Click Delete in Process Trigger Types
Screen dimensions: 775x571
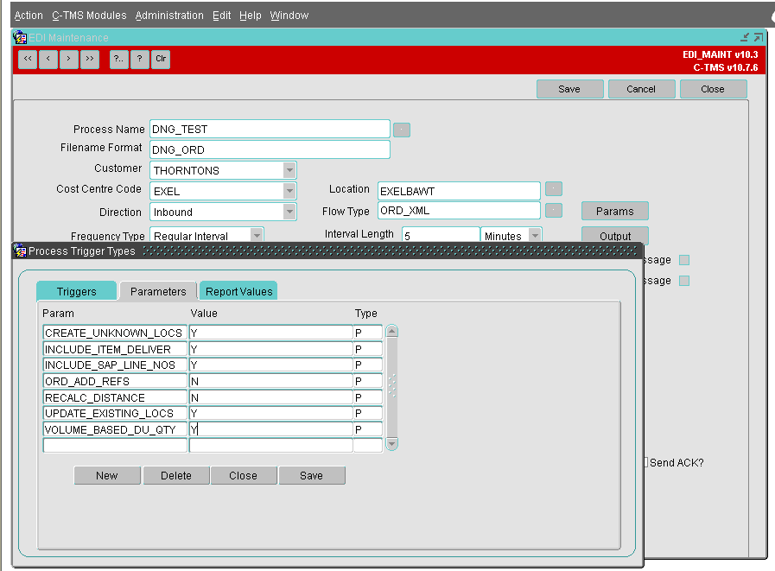point(176,476)
